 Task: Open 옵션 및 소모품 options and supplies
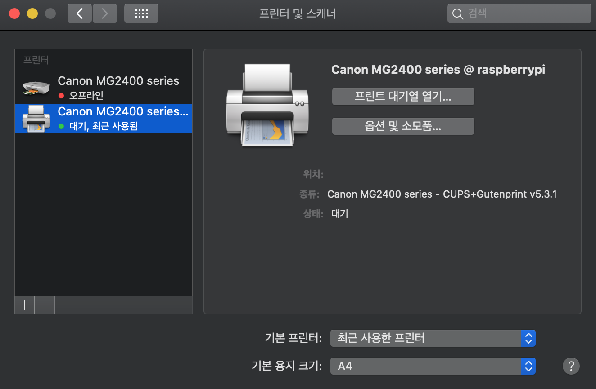(x=403, y=126)
